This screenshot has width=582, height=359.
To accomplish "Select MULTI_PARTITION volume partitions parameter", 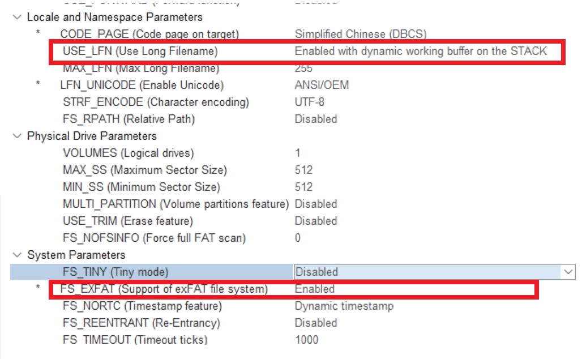I will pyautogui.click(x=176, y=204).
